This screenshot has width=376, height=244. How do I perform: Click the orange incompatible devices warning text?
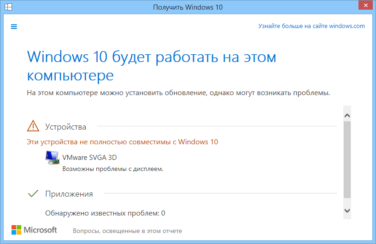[x=122, y=142]
